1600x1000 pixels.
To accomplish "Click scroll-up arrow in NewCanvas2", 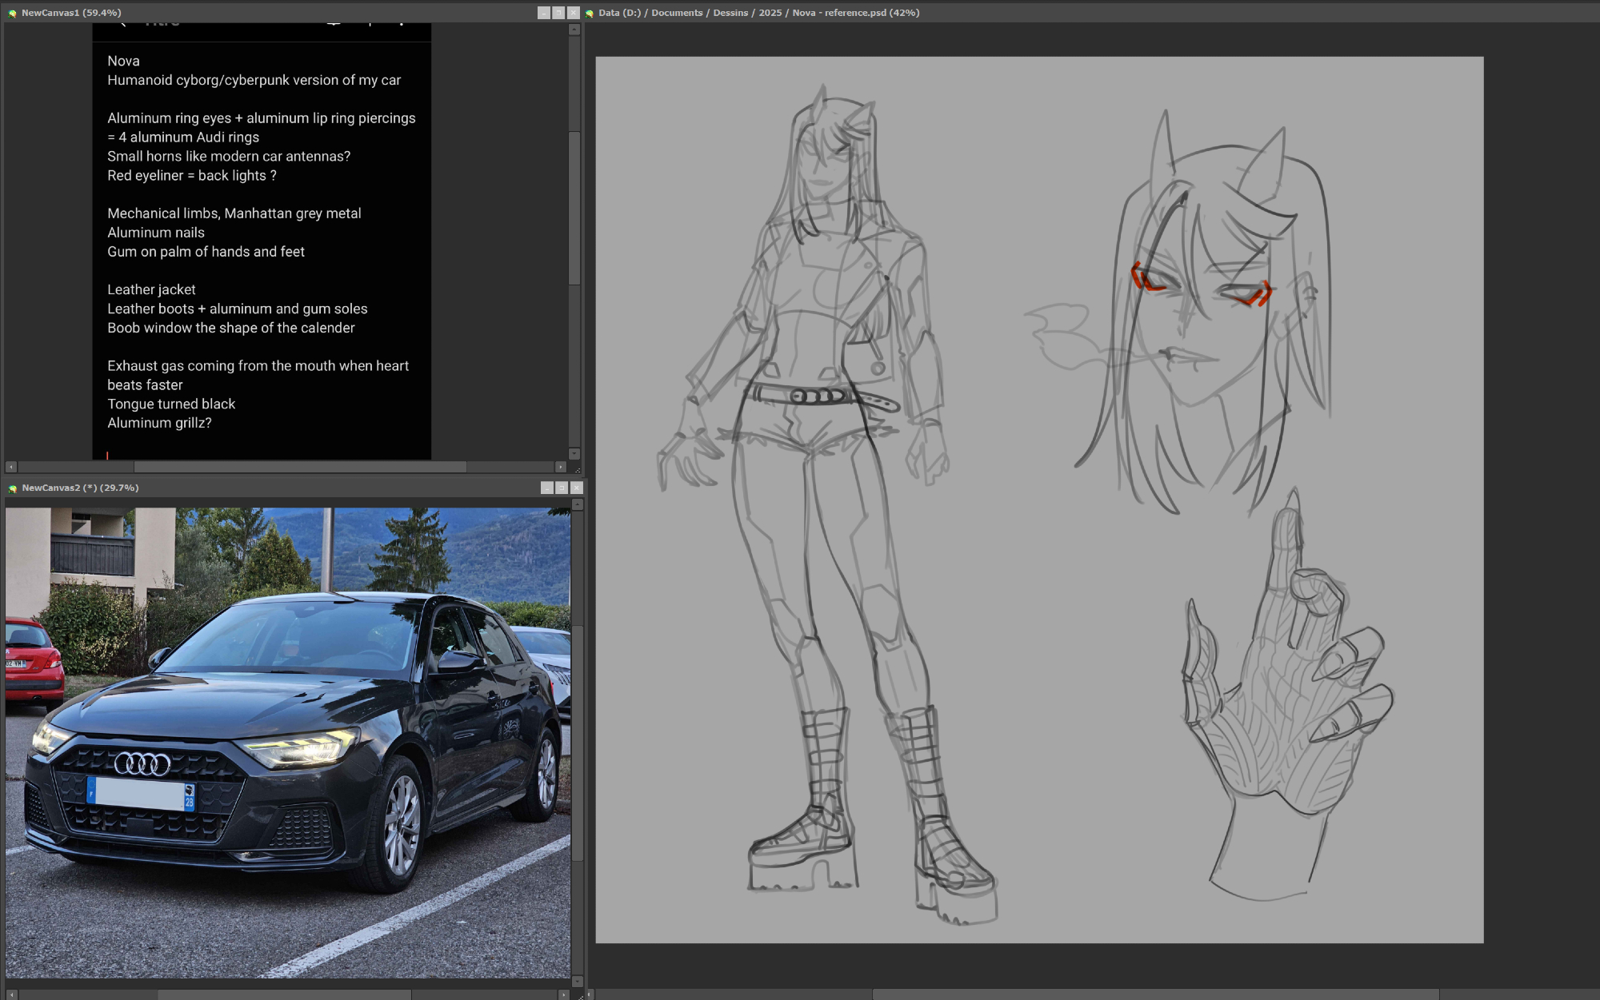I will 578,505.
